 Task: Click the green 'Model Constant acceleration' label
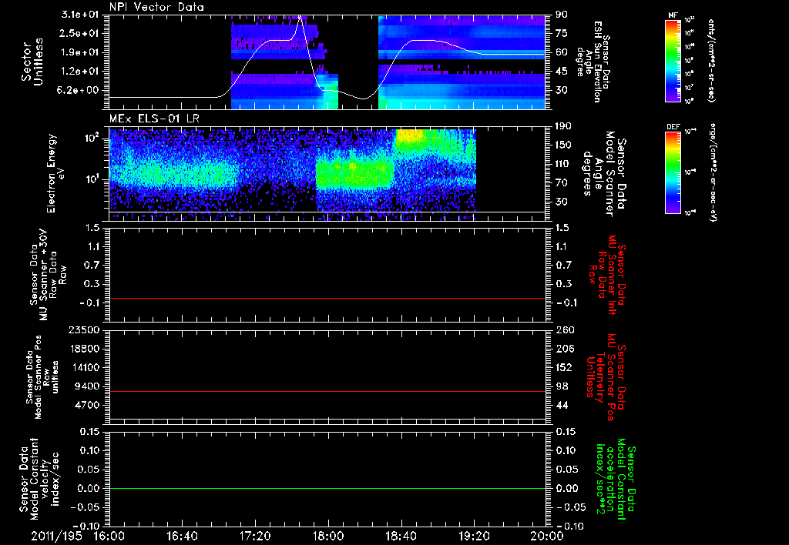(x=615, y=480)
